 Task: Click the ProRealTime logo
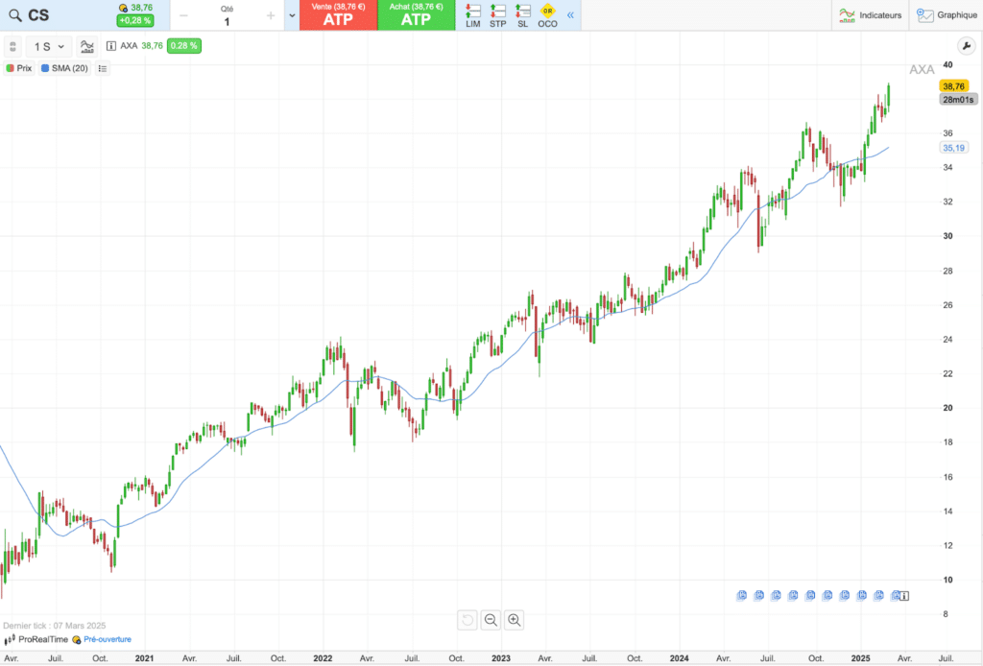[36, 640]
